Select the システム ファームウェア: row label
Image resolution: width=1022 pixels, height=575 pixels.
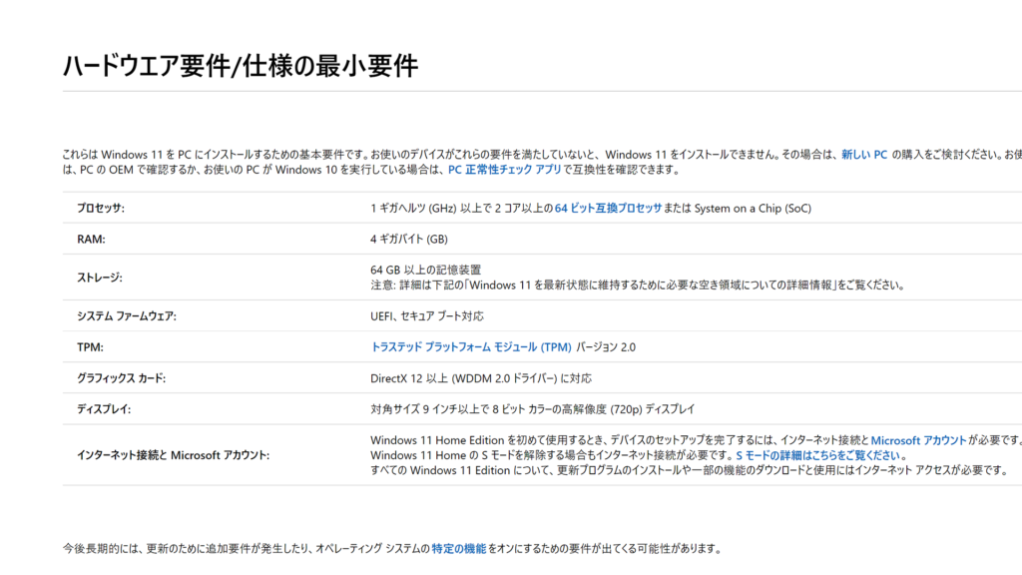pyautogui.click(x=127, y=316)
